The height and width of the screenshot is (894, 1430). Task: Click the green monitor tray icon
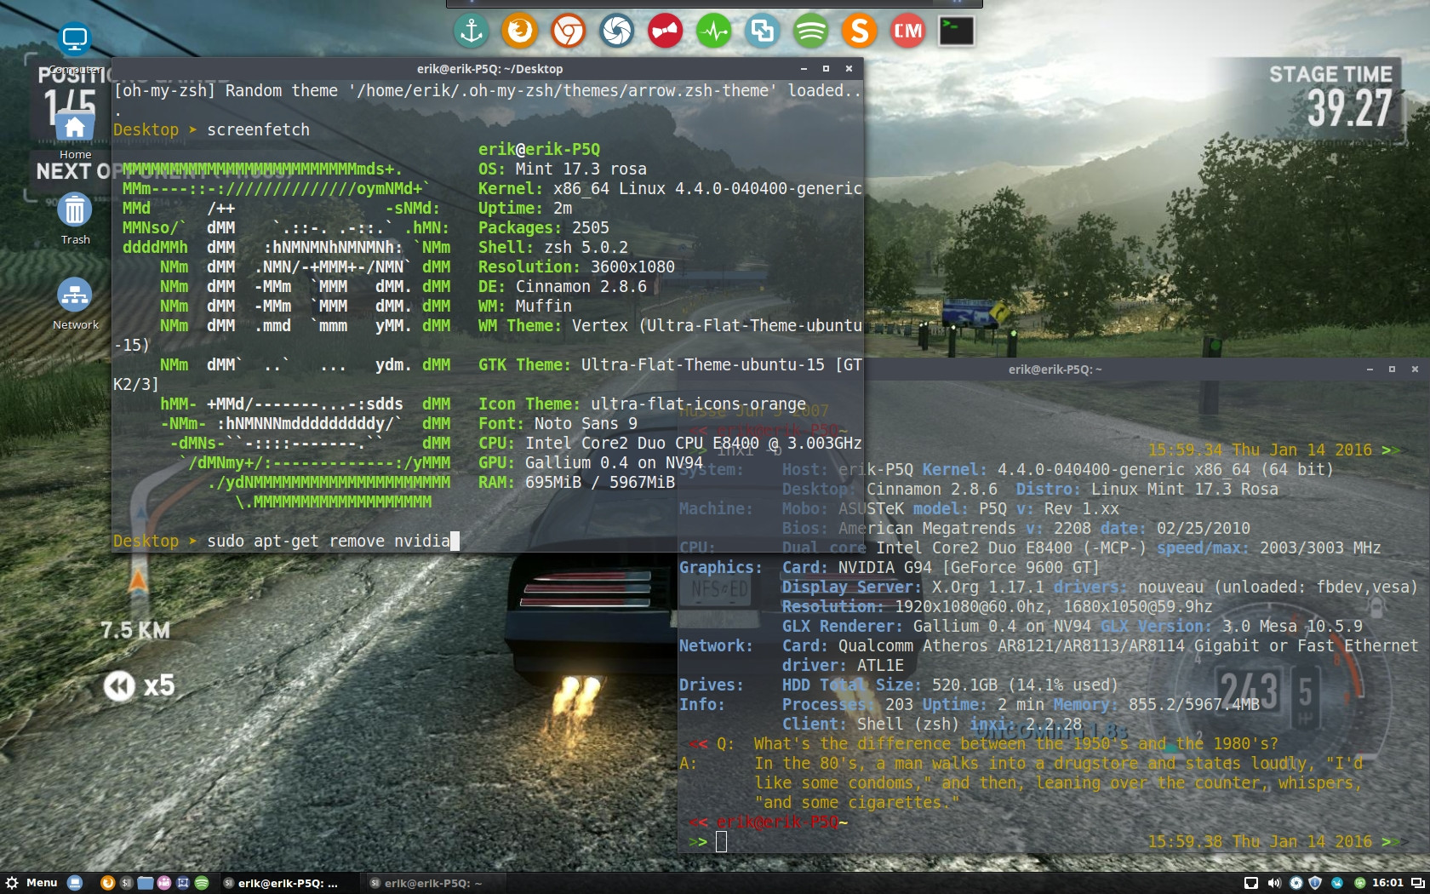pyautogui.click(x=1359, y=883)
